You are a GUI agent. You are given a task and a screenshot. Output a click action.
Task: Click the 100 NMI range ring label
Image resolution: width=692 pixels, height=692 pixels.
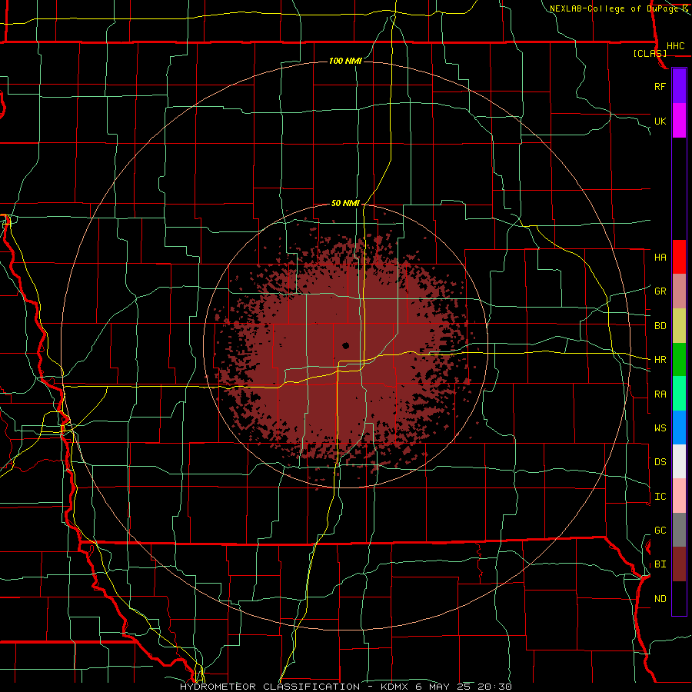(345, 61)
